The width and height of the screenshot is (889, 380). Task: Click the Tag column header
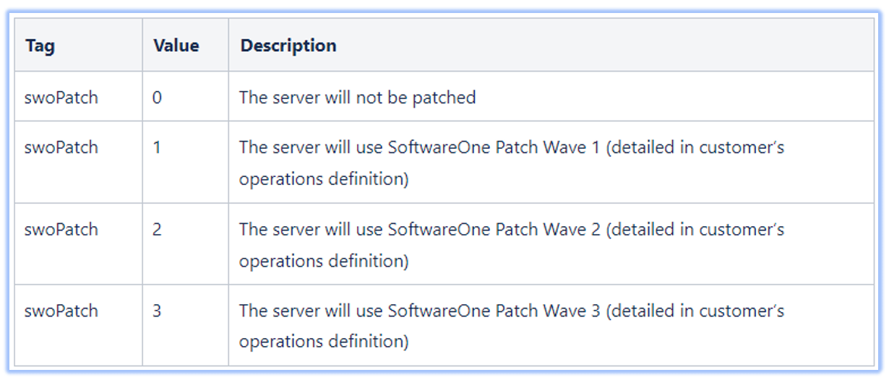(40, 46)
